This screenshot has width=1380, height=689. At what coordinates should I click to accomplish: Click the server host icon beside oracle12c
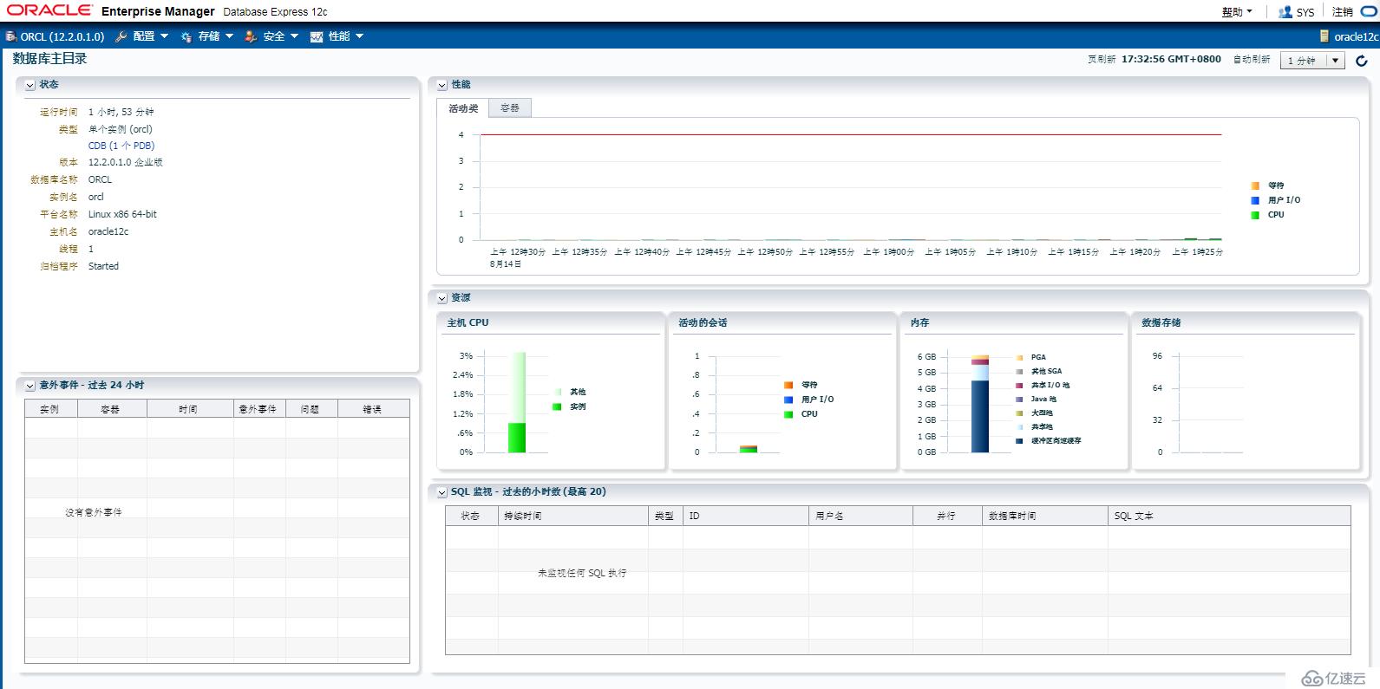point(1324,36)
